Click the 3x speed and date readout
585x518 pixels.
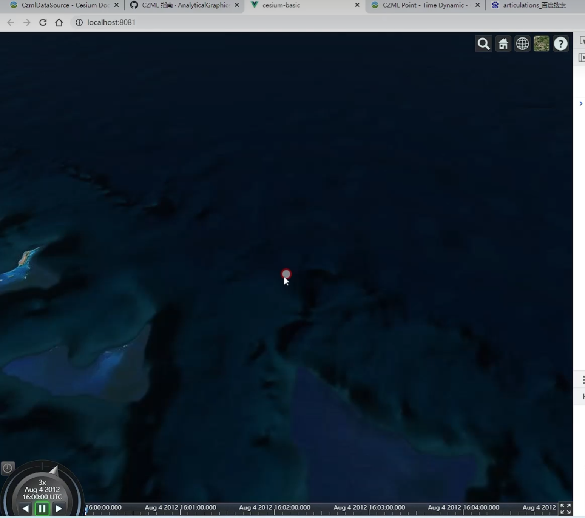pyautogui.click(x=42, y=490)
